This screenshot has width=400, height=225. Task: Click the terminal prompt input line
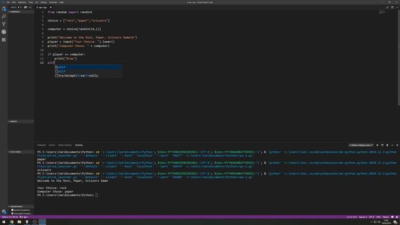pyautogui.click(x=67, y=195)
